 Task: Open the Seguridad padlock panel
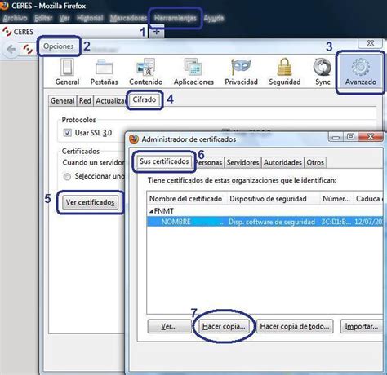285,72
